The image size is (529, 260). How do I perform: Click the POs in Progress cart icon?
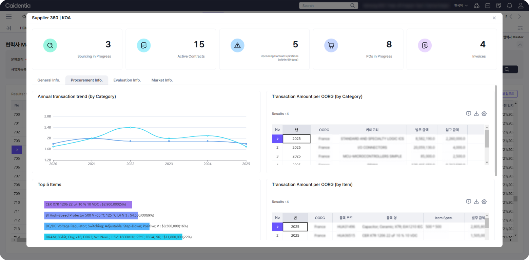(x=331, y=45)
